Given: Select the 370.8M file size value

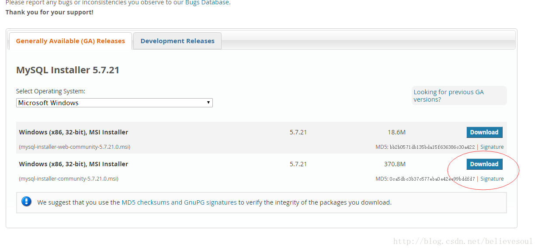Looking at the screenshot, I should 395,164.
